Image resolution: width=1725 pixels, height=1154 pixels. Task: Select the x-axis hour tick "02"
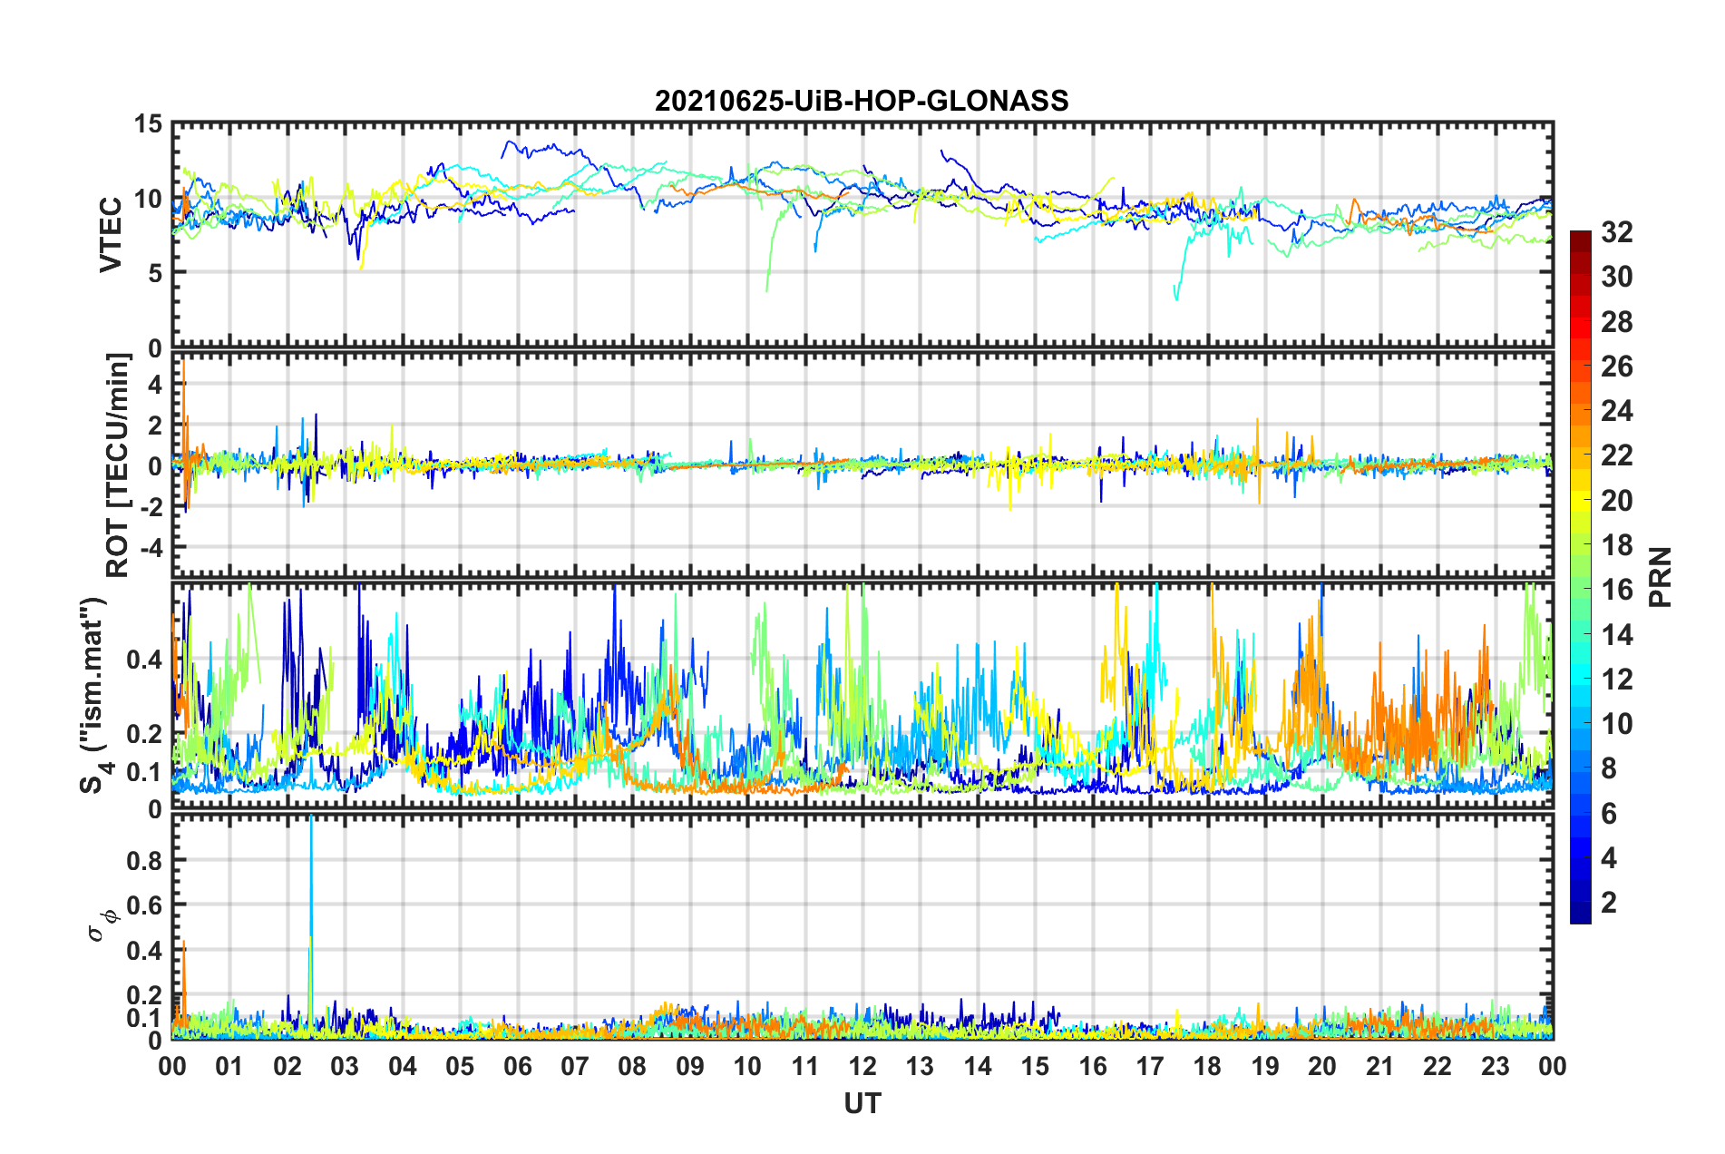pyautogui.click(x=287, y=1066)
